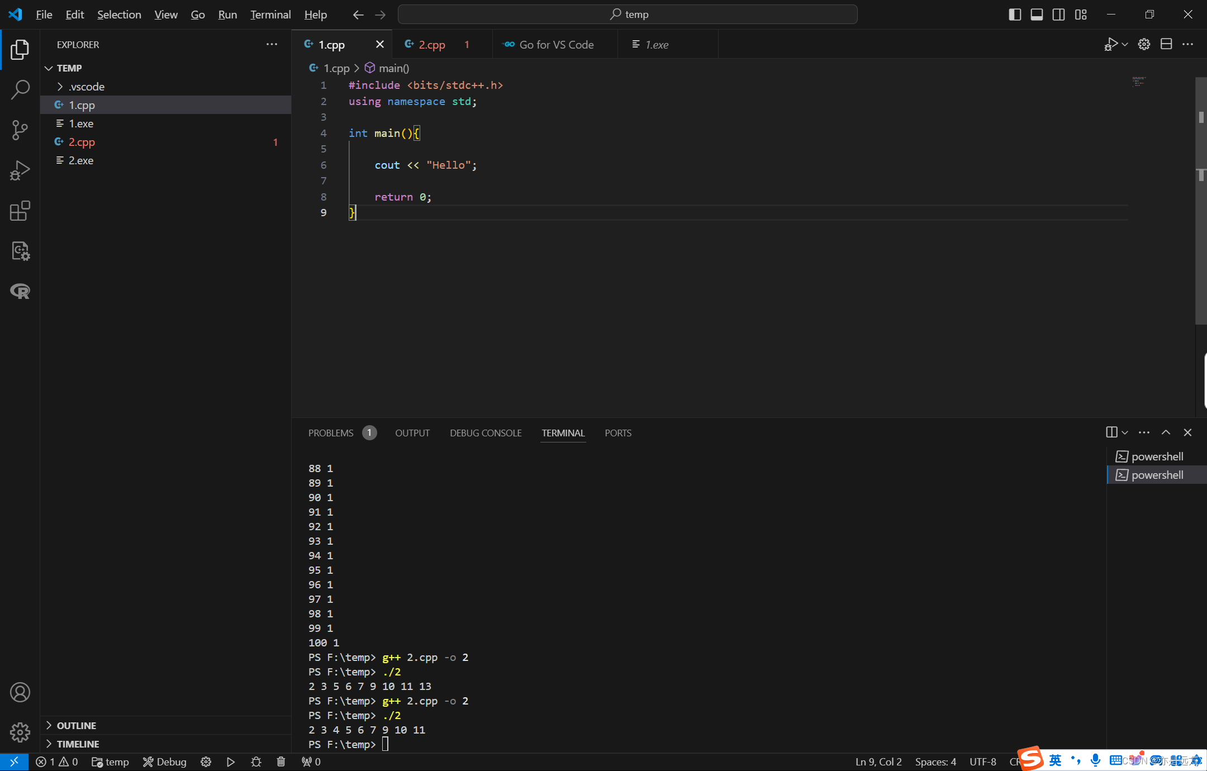Open the Source Control view
The height and width of the screenshot is (771, 1207).
click(20, 130)
